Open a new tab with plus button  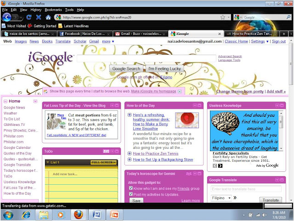pos(284,34)
